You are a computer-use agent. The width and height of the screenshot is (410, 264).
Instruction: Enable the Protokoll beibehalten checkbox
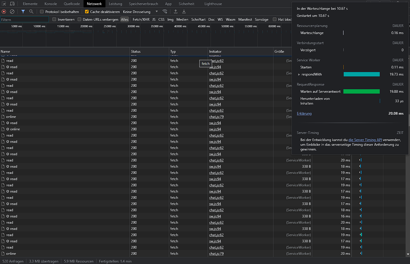pyautogui.click(x=42, y=12)
